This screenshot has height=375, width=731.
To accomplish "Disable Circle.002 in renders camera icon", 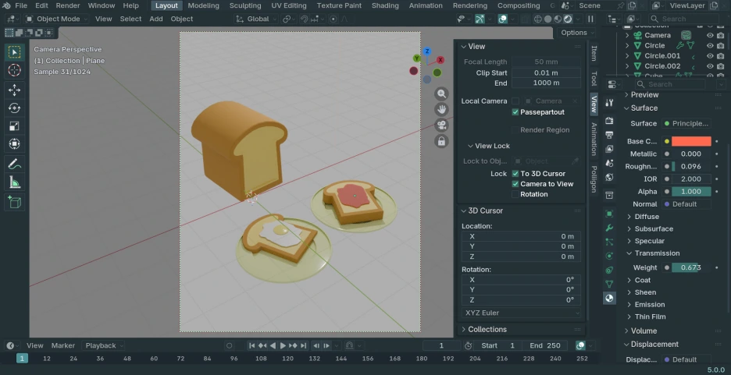I will tap(721, 66).
